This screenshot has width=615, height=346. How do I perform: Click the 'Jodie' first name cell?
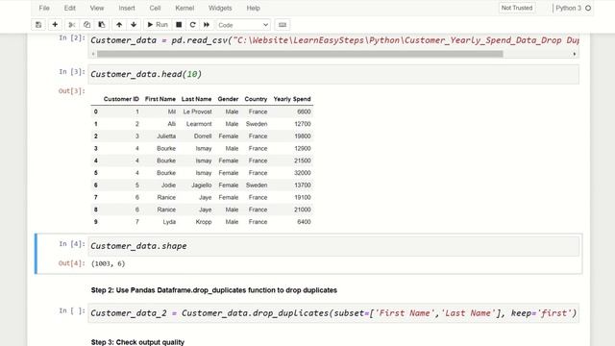pos(169,185)
